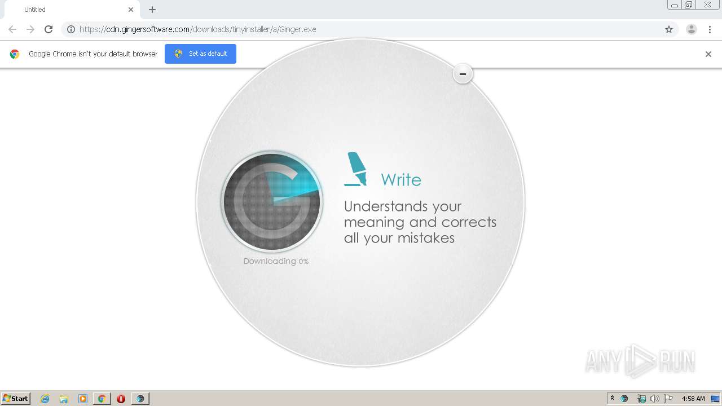Switch to Chrome in the taskbar
Viewport: 722px width, 406px height.
tap(102, 399)
